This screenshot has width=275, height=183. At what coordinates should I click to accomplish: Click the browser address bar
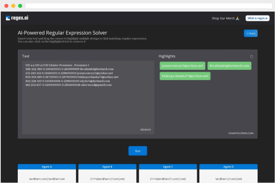point(149,6)
